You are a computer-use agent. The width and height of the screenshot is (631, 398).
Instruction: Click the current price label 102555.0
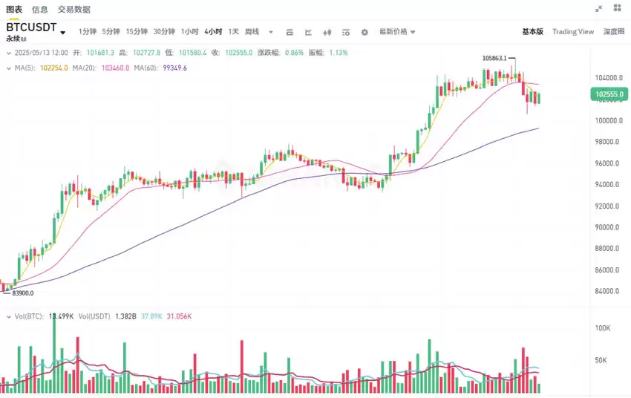pos(609,94)
